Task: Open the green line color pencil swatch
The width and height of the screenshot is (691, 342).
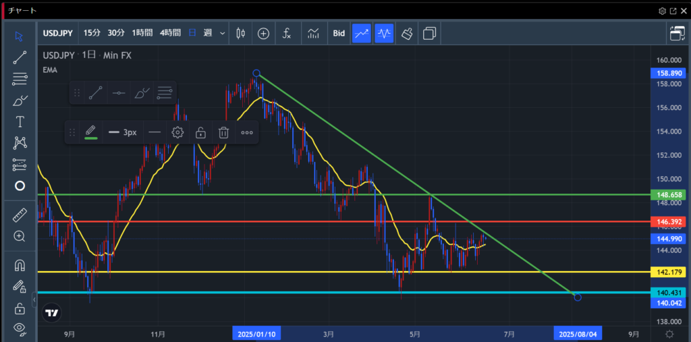Action: (x=91, y=132)
